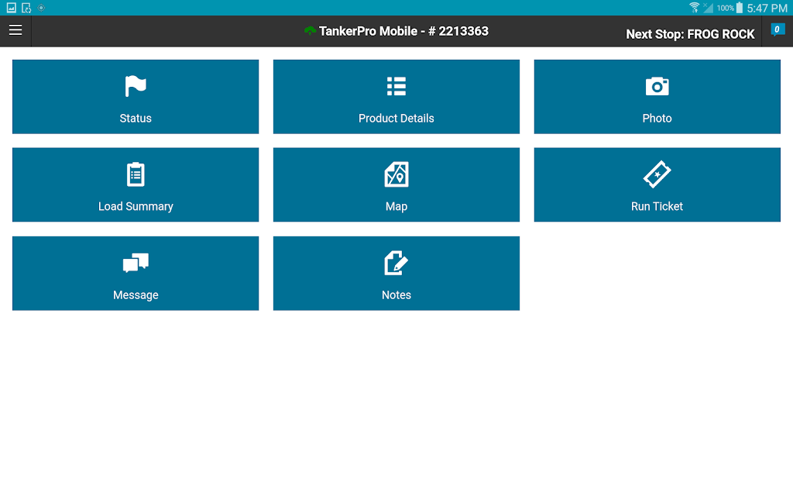
Task: Open the Product Details list tile
Action: click(396, 97)
